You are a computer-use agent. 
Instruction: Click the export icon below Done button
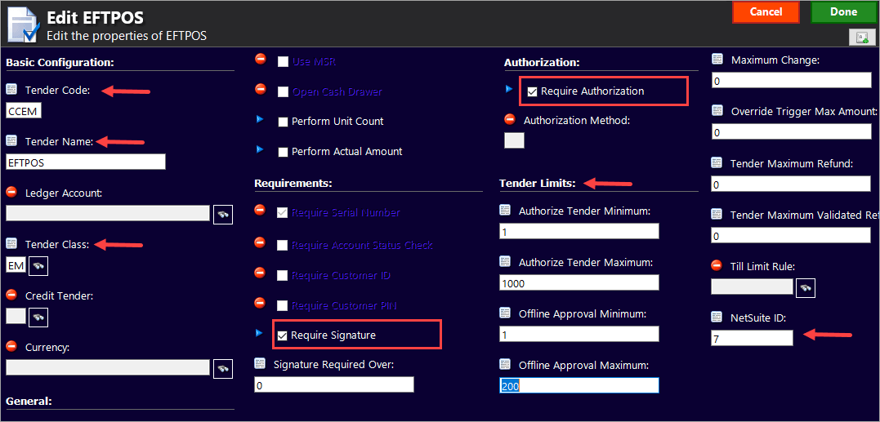(861, 37)
